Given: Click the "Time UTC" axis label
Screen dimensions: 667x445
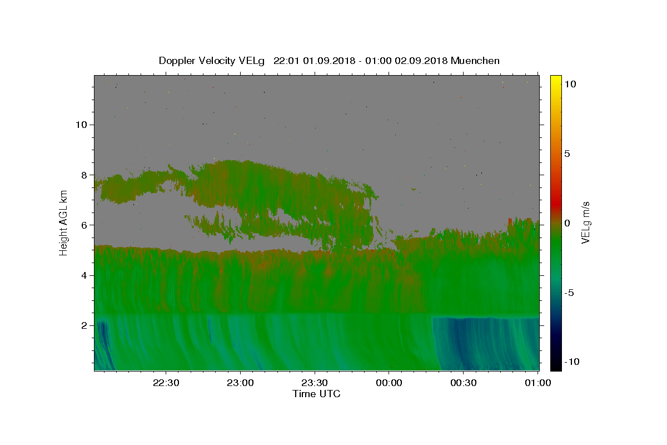Looking at the screenshot, I should 317,394.
